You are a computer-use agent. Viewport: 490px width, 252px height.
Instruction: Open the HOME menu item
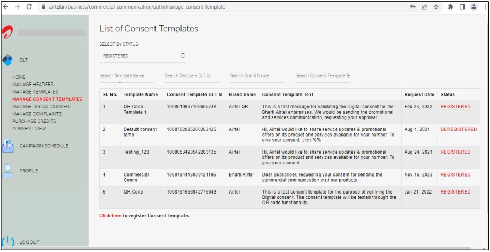coord(19,77)
